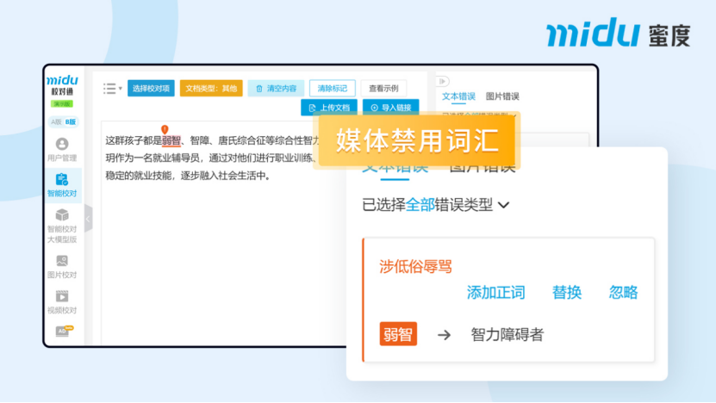
Task: Click highlighted word 弱智 in document
Action: click(171, 140)
